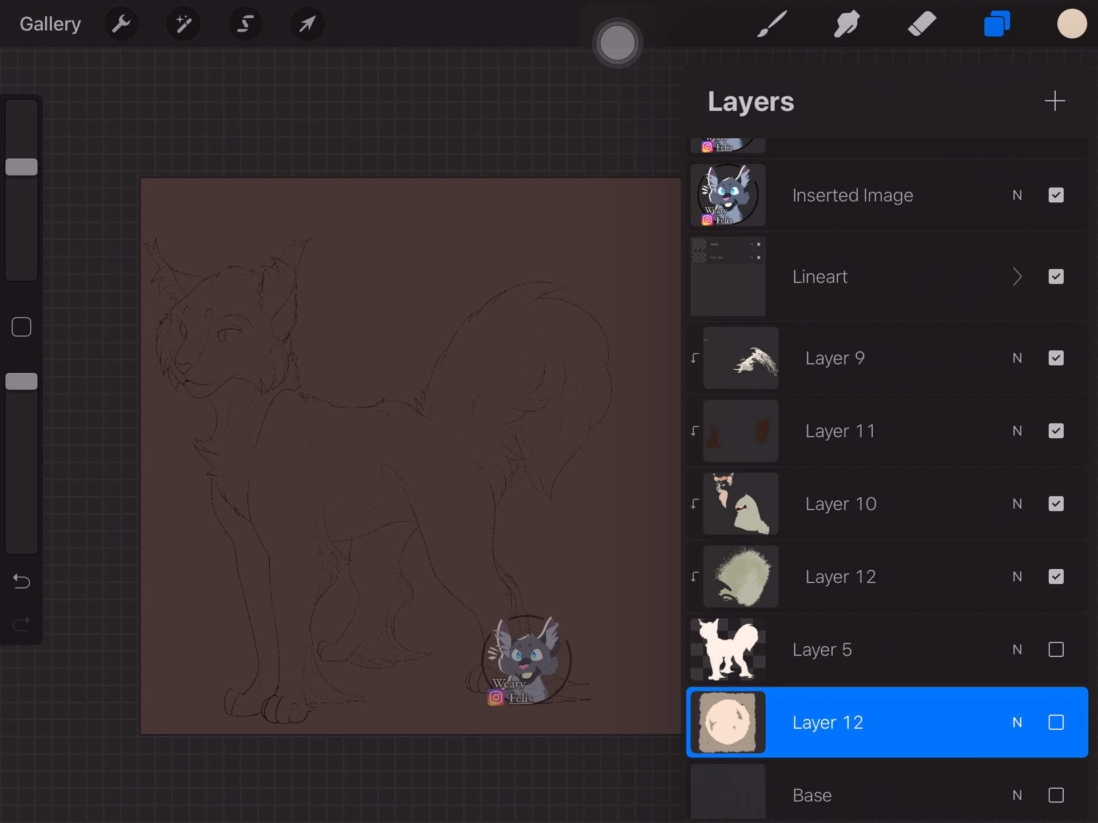Image resolution: width=1098 pixels, height=823 pixels.
Task: Select the Paint brush tool
Action: click(x=772, y=24)
